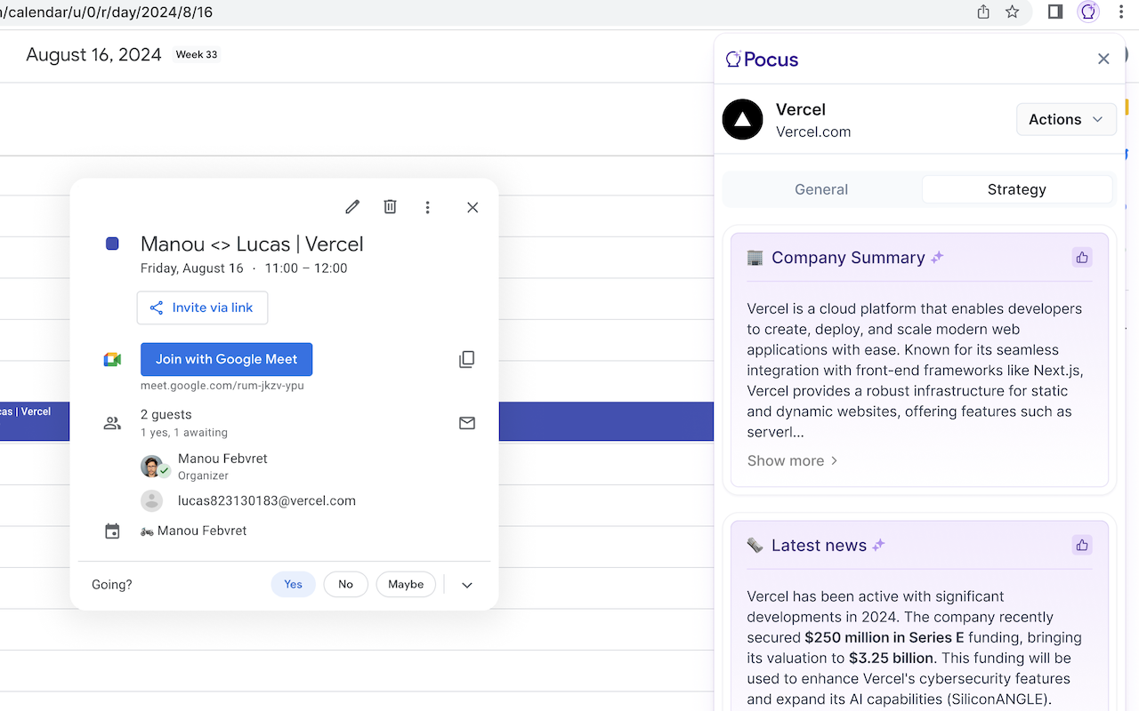Viewport: 1139px width, 711px height.
Task: Email guests with the envelope icon
Action: (x=467, y=423)
